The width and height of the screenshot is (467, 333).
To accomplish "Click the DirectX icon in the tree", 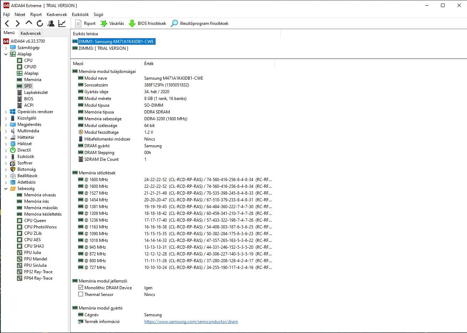I will 13,150.
